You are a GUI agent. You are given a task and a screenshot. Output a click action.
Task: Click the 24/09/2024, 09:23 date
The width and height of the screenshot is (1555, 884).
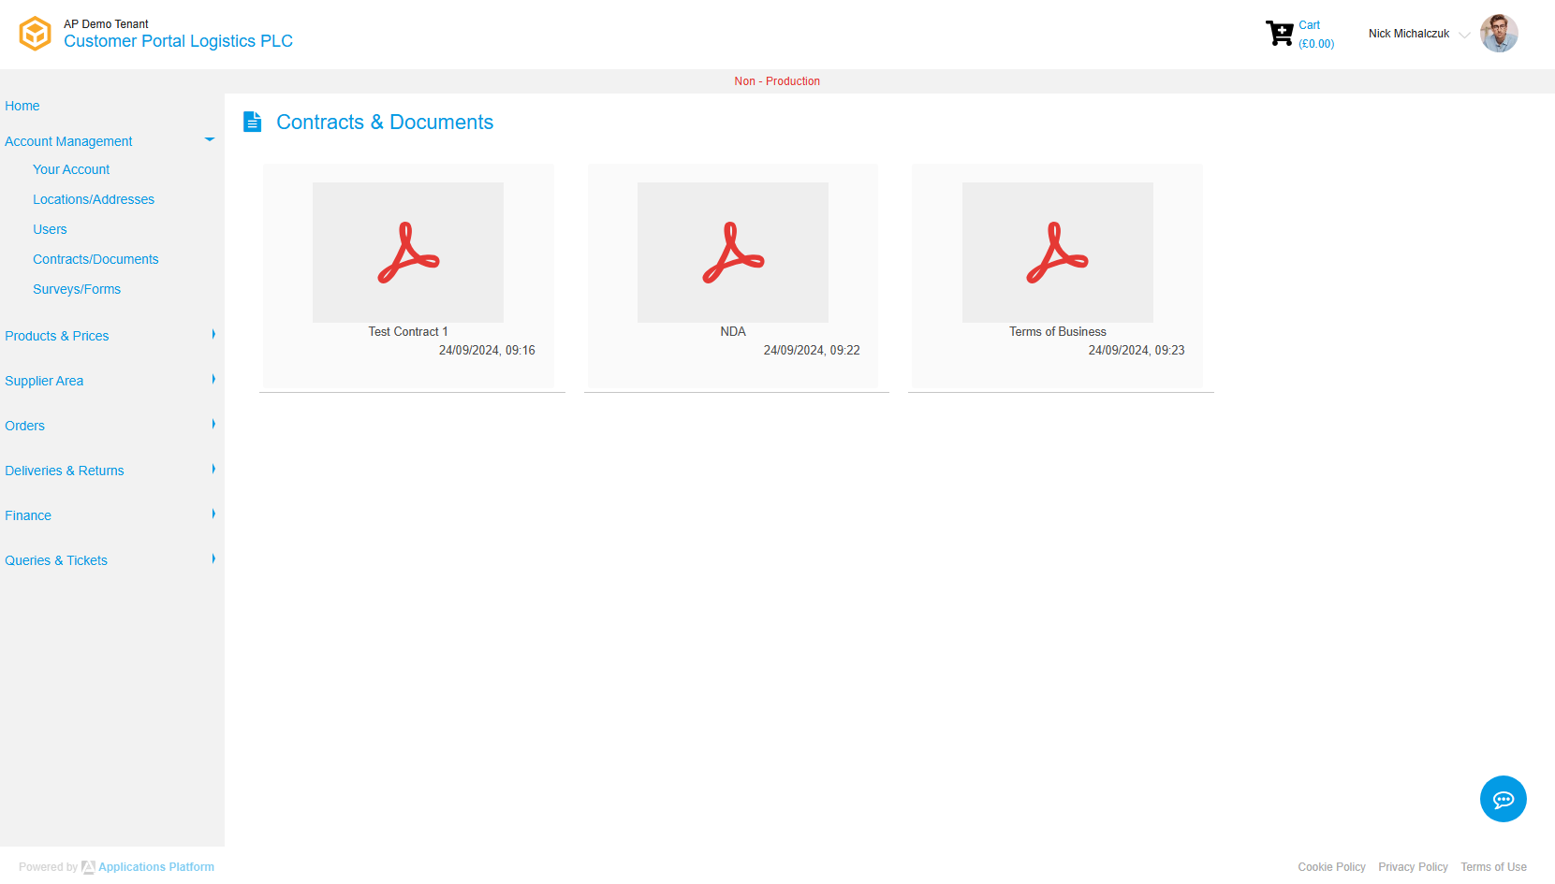[x=1137, y=351]
